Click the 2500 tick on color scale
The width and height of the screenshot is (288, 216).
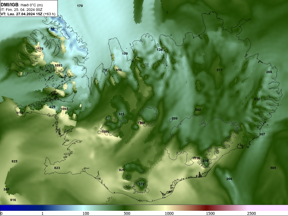click(x=251, y=213)
